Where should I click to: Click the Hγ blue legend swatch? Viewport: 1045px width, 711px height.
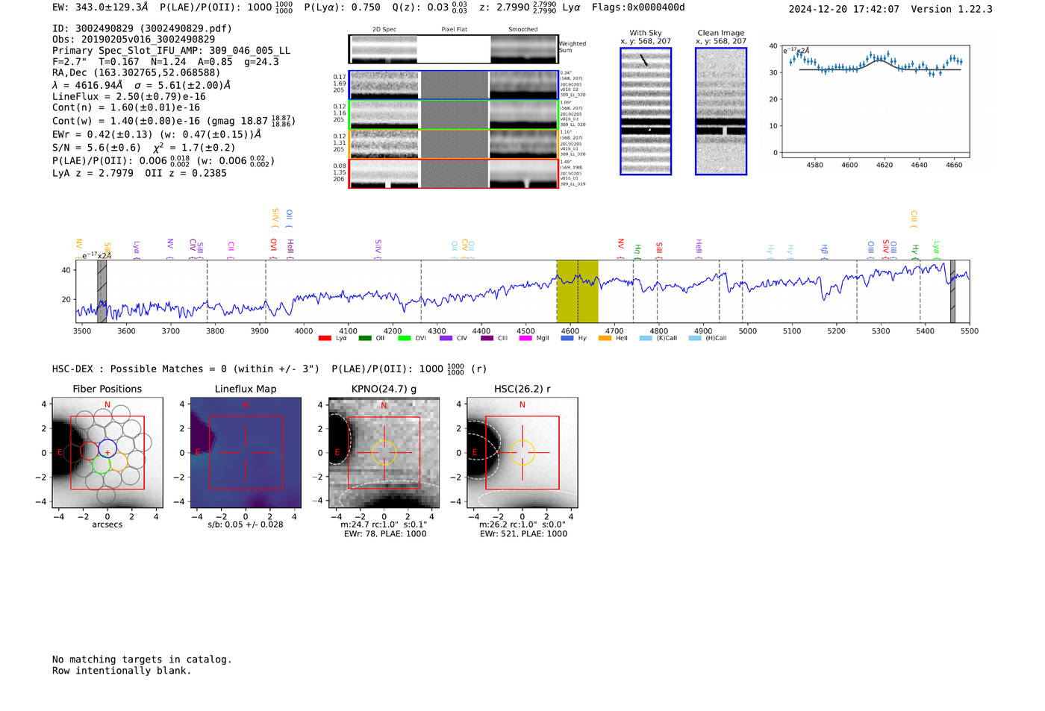coord(567,338)
